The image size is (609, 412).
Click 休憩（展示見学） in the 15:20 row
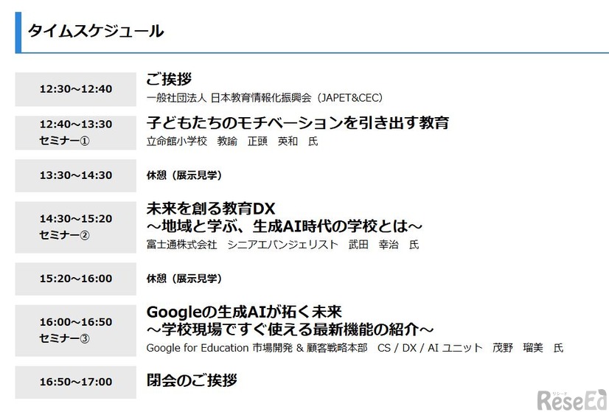184,279
